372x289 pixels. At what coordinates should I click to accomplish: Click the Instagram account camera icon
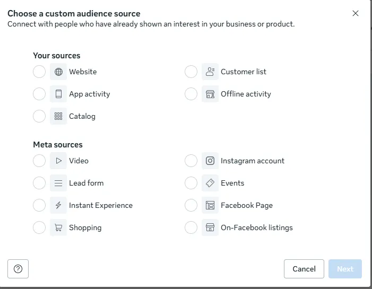pyautogui.click(x=210, y=161)
